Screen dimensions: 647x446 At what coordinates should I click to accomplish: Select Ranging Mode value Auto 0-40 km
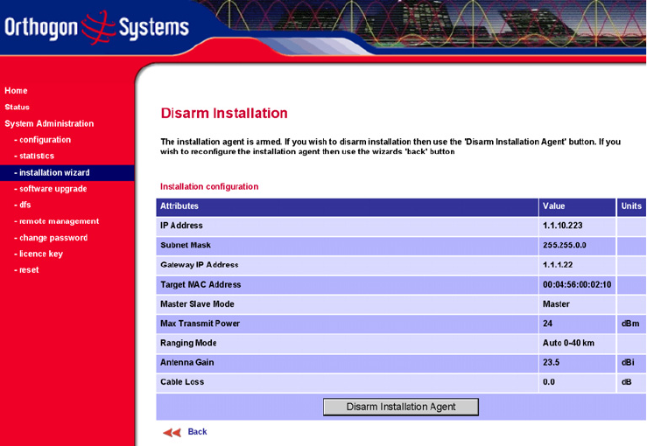click(x=568, y=343)
